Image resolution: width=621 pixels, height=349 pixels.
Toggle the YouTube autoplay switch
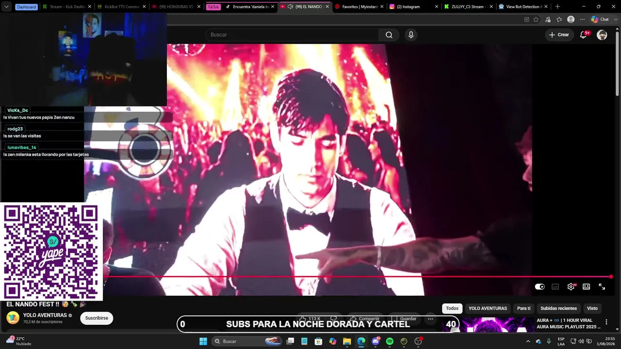(x=539, y=286)
